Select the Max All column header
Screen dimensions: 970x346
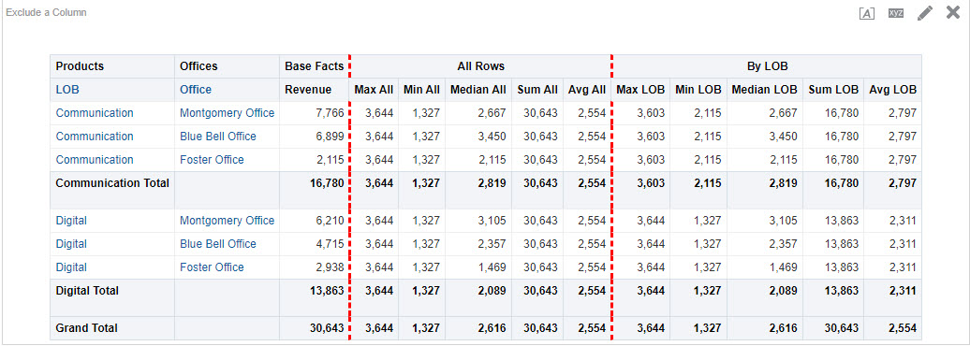coord(374,90)
